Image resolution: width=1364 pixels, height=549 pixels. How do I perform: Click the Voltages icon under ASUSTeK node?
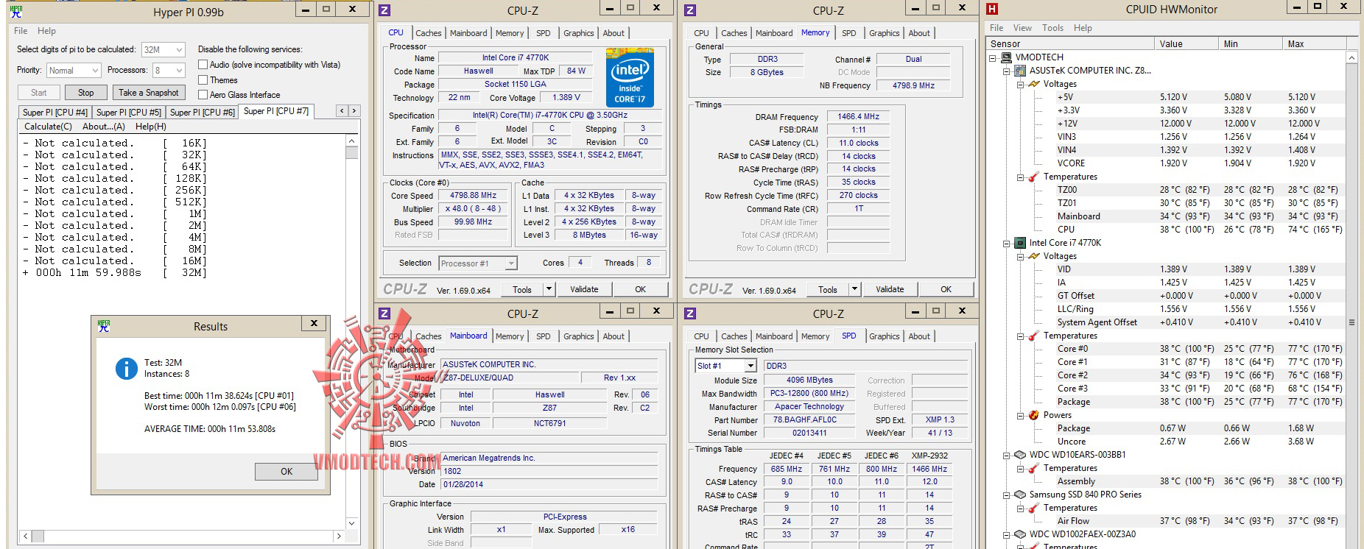(x=1033, y=84)
